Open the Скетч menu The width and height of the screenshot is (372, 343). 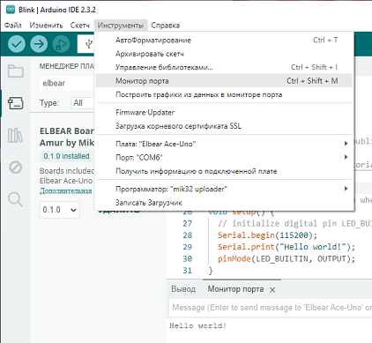(79, 26)
